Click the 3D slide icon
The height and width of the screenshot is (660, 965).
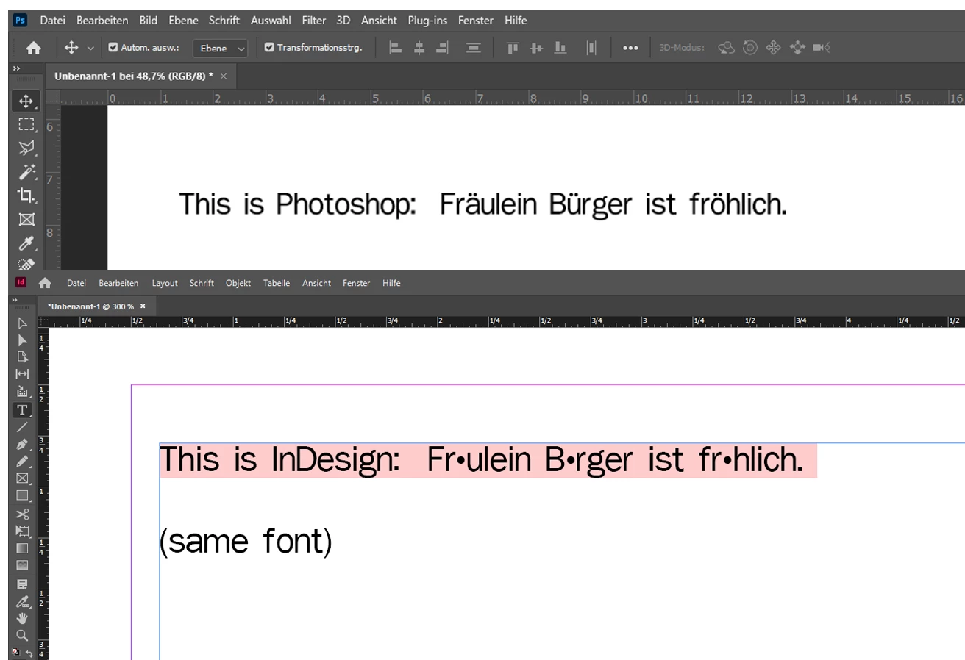click(x=797, y=48)
